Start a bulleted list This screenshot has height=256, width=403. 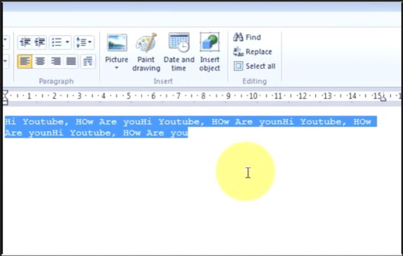pos(57,42)
